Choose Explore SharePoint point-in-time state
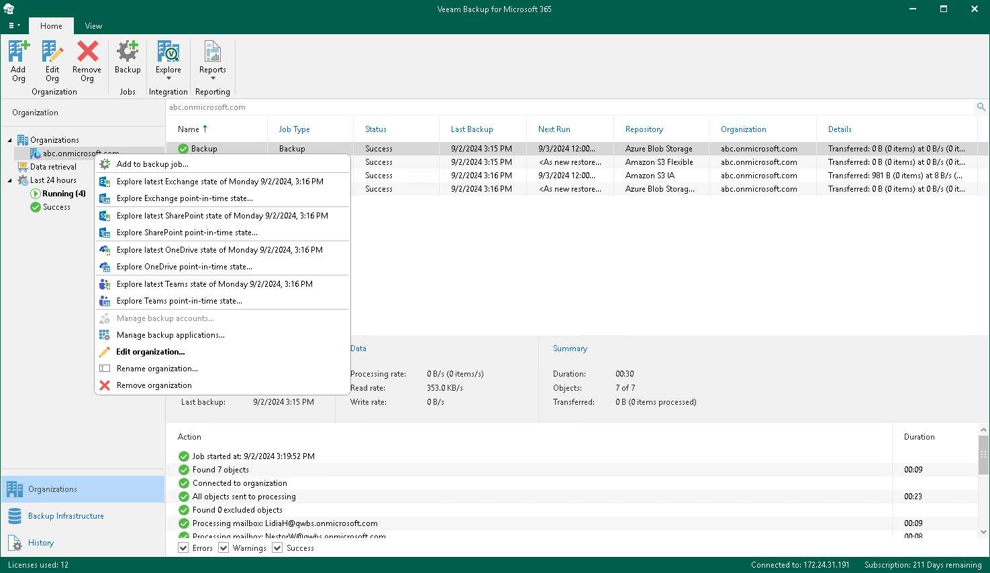The image size is (990, 573). 222,233
